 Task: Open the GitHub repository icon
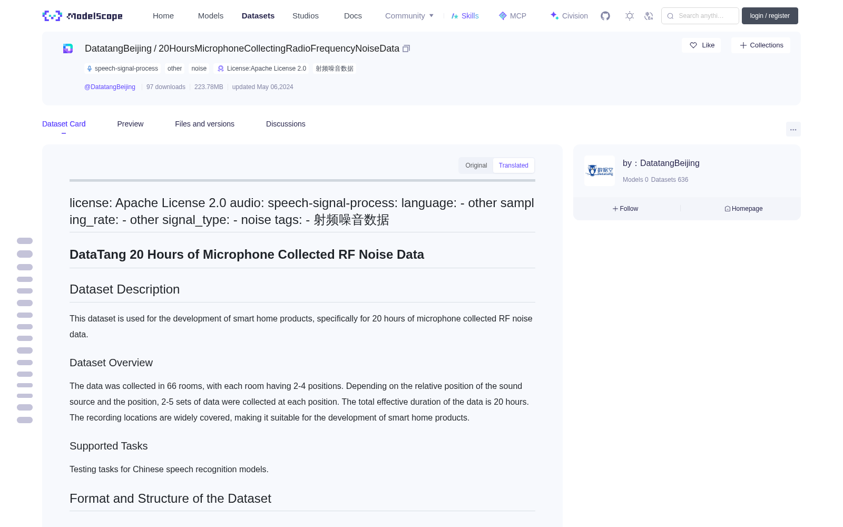[x=605, y=16]
